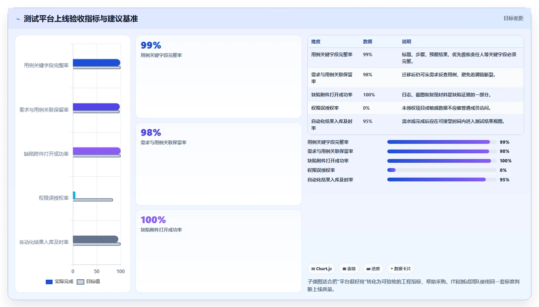Click the chart axis label 权限误授权率
539x307 pixels.
click(54, 198)
